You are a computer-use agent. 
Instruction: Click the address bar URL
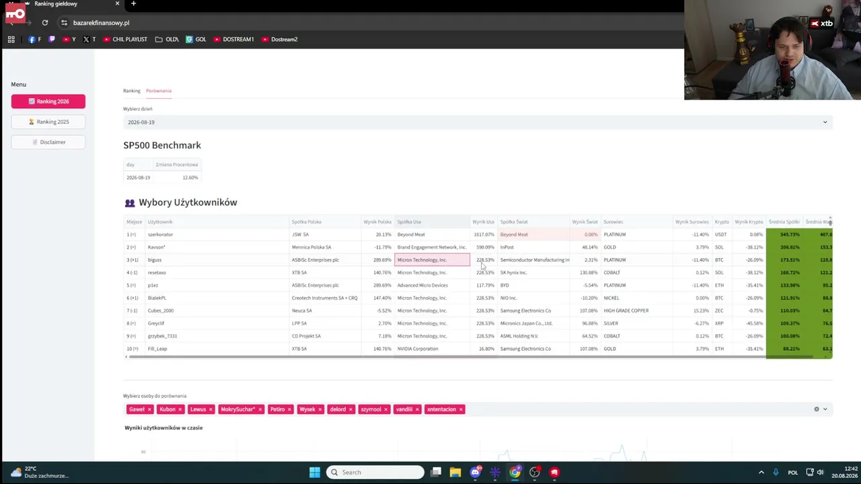(x=101, y=23)
